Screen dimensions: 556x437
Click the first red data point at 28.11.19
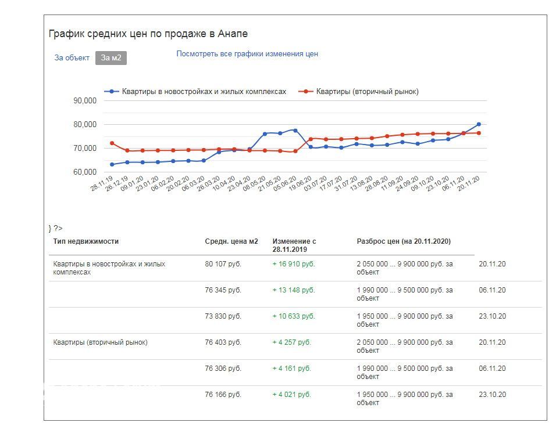click(112, 143)
